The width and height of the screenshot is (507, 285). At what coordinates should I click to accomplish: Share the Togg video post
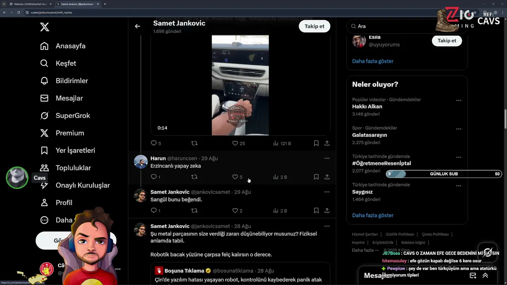coord(327,143)
